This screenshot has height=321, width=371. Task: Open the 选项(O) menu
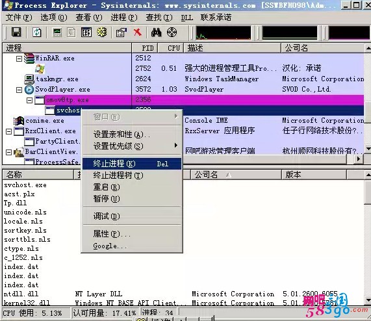click(x=54, y=18)
